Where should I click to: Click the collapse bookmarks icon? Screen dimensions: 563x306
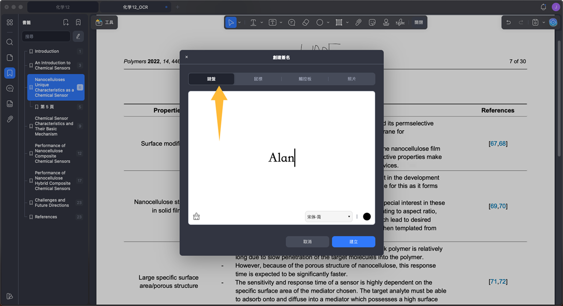tap(78, 22)
